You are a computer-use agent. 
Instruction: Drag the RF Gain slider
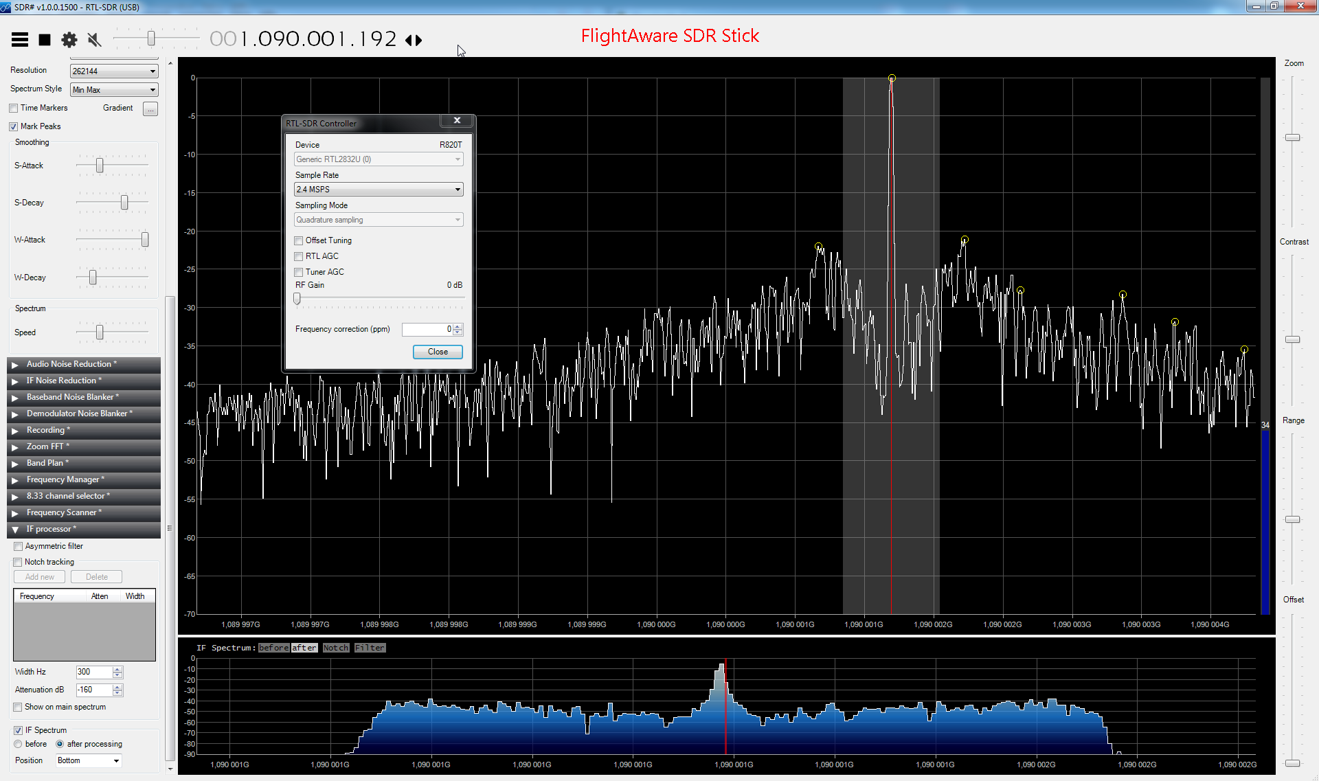tap(297, 297)
